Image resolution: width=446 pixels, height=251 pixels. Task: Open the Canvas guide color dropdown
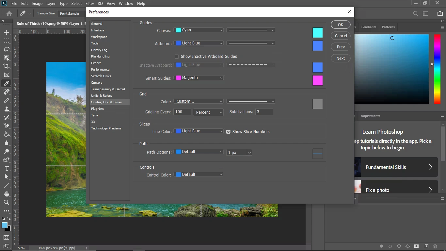pyautogui.click(x=199, y=30)
